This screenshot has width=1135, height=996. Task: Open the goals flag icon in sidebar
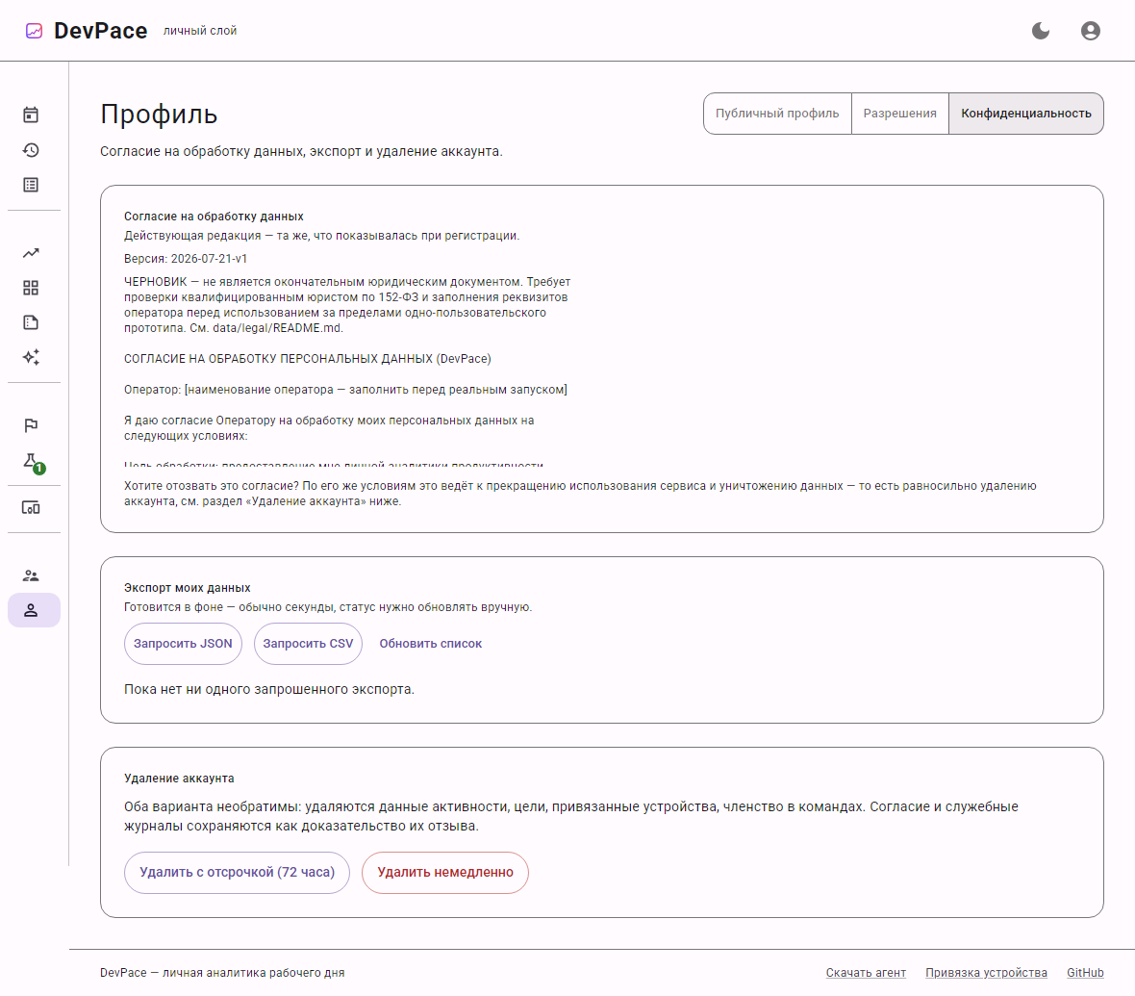[x=31, y=425]
